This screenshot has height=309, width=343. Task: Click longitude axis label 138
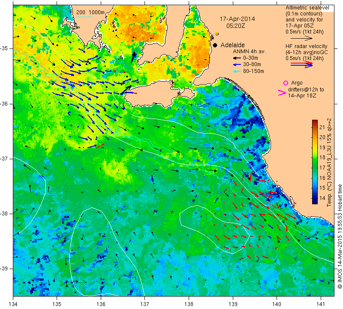point(189,304)
